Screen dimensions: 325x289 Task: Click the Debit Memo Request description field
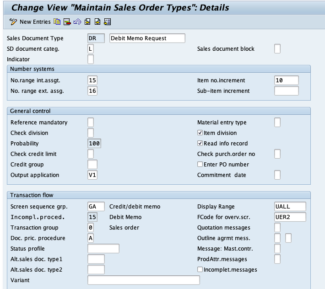147,38
